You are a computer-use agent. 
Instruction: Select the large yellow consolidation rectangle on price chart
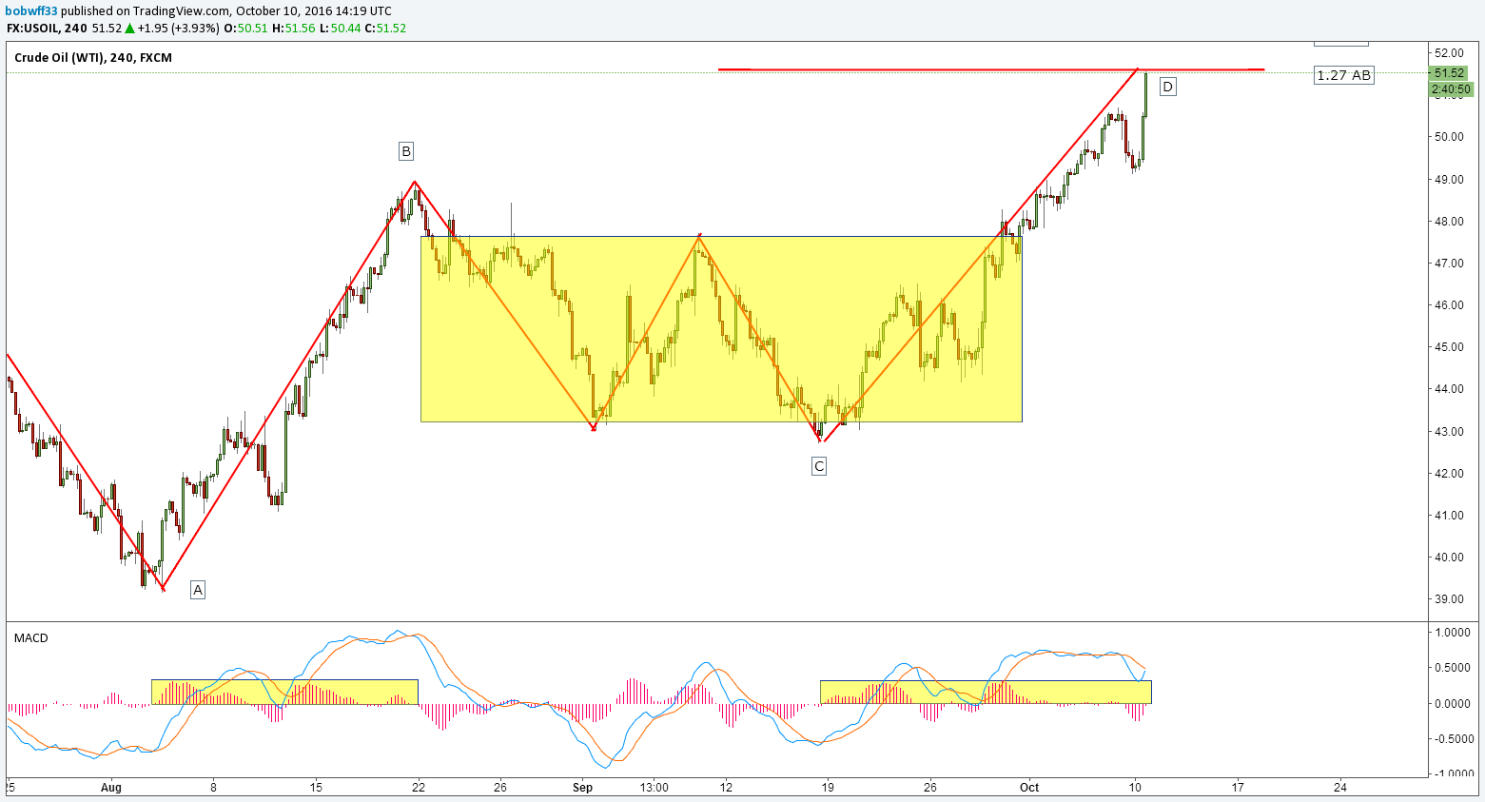click(721, 329)
